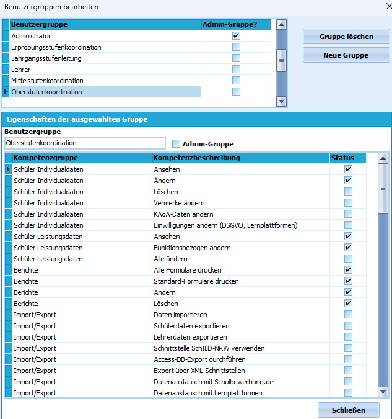Uncheck Alle Formulare drucken status
Viewport: 392px width, 419px height.
point(348,270)
